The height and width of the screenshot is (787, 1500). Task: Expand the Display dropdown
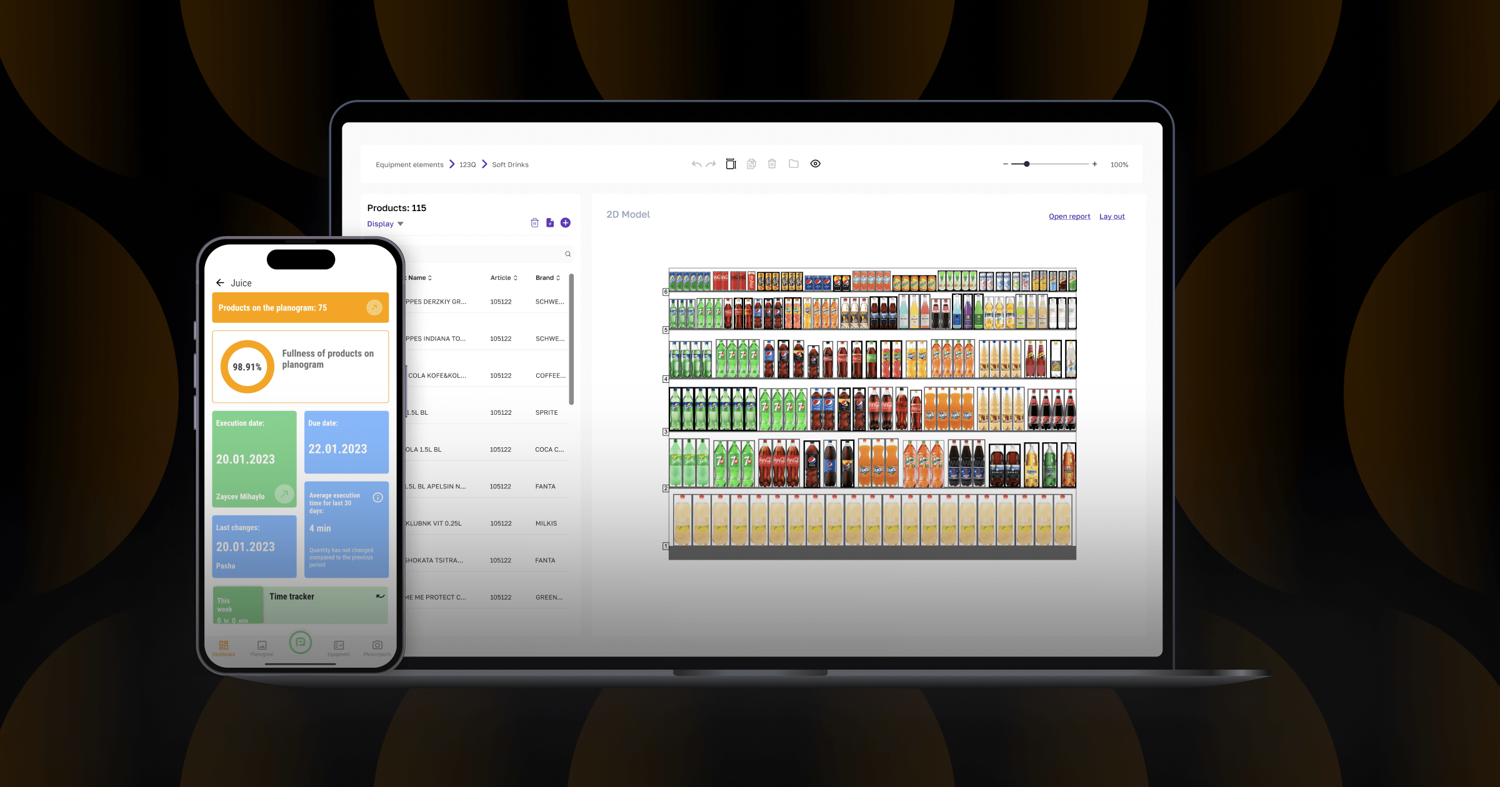coord(385,224)
